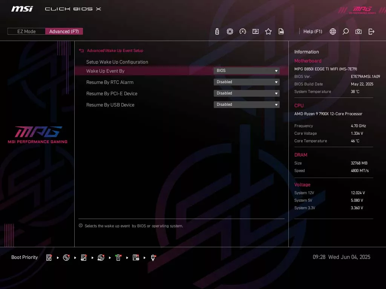Open the CPU chip settings icon

[230, 32]
